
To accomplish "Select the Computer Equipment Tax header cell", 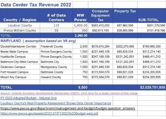I will (100, 15).
